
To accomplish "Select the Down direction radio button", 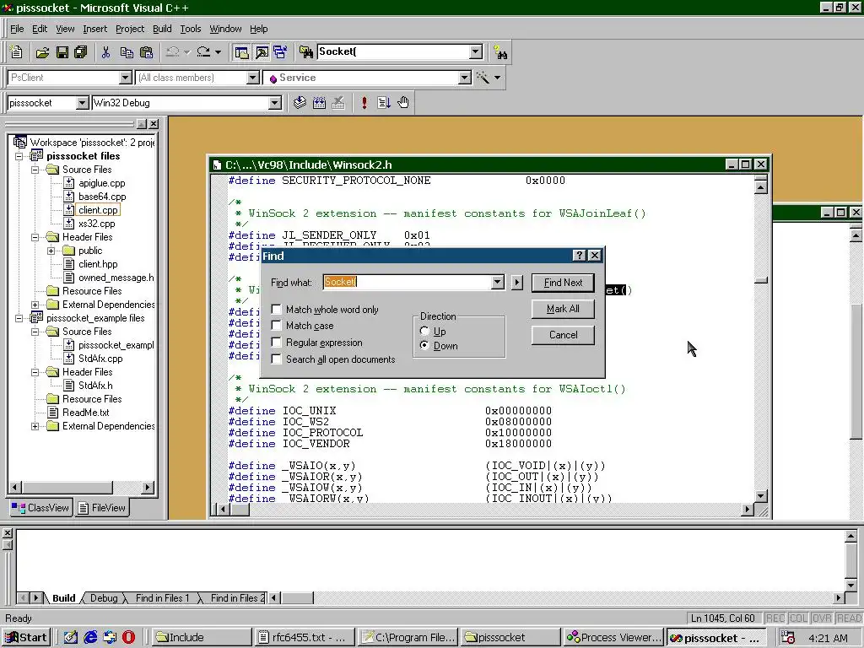I will (424, 345).
